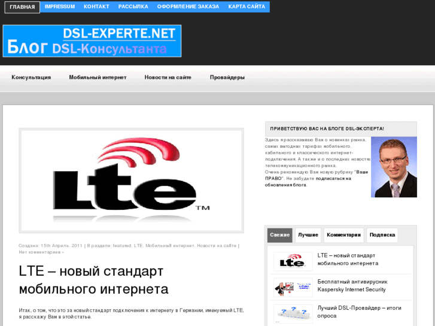
Task: Open the Консультация category
Action: (31, 77)
